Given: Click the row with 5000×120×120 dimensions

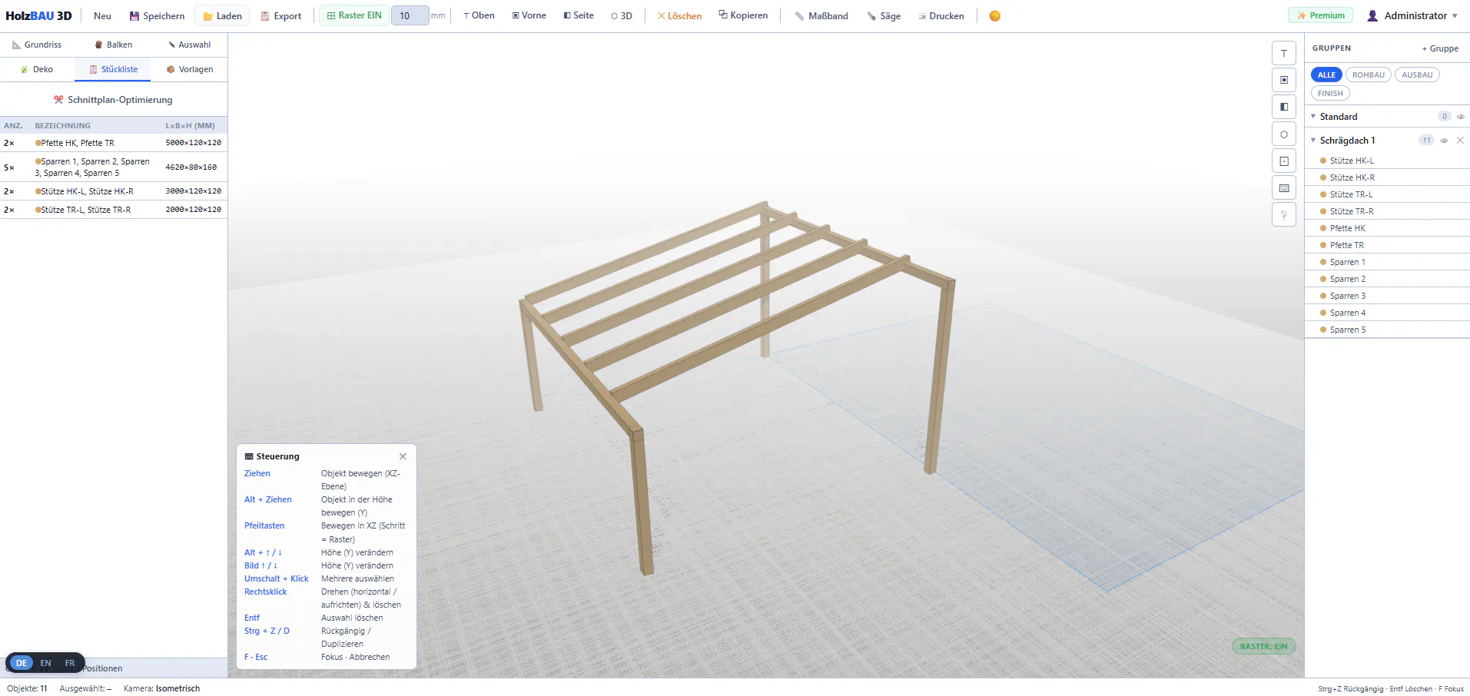Looking at the screenshot, I should point(114,143).
